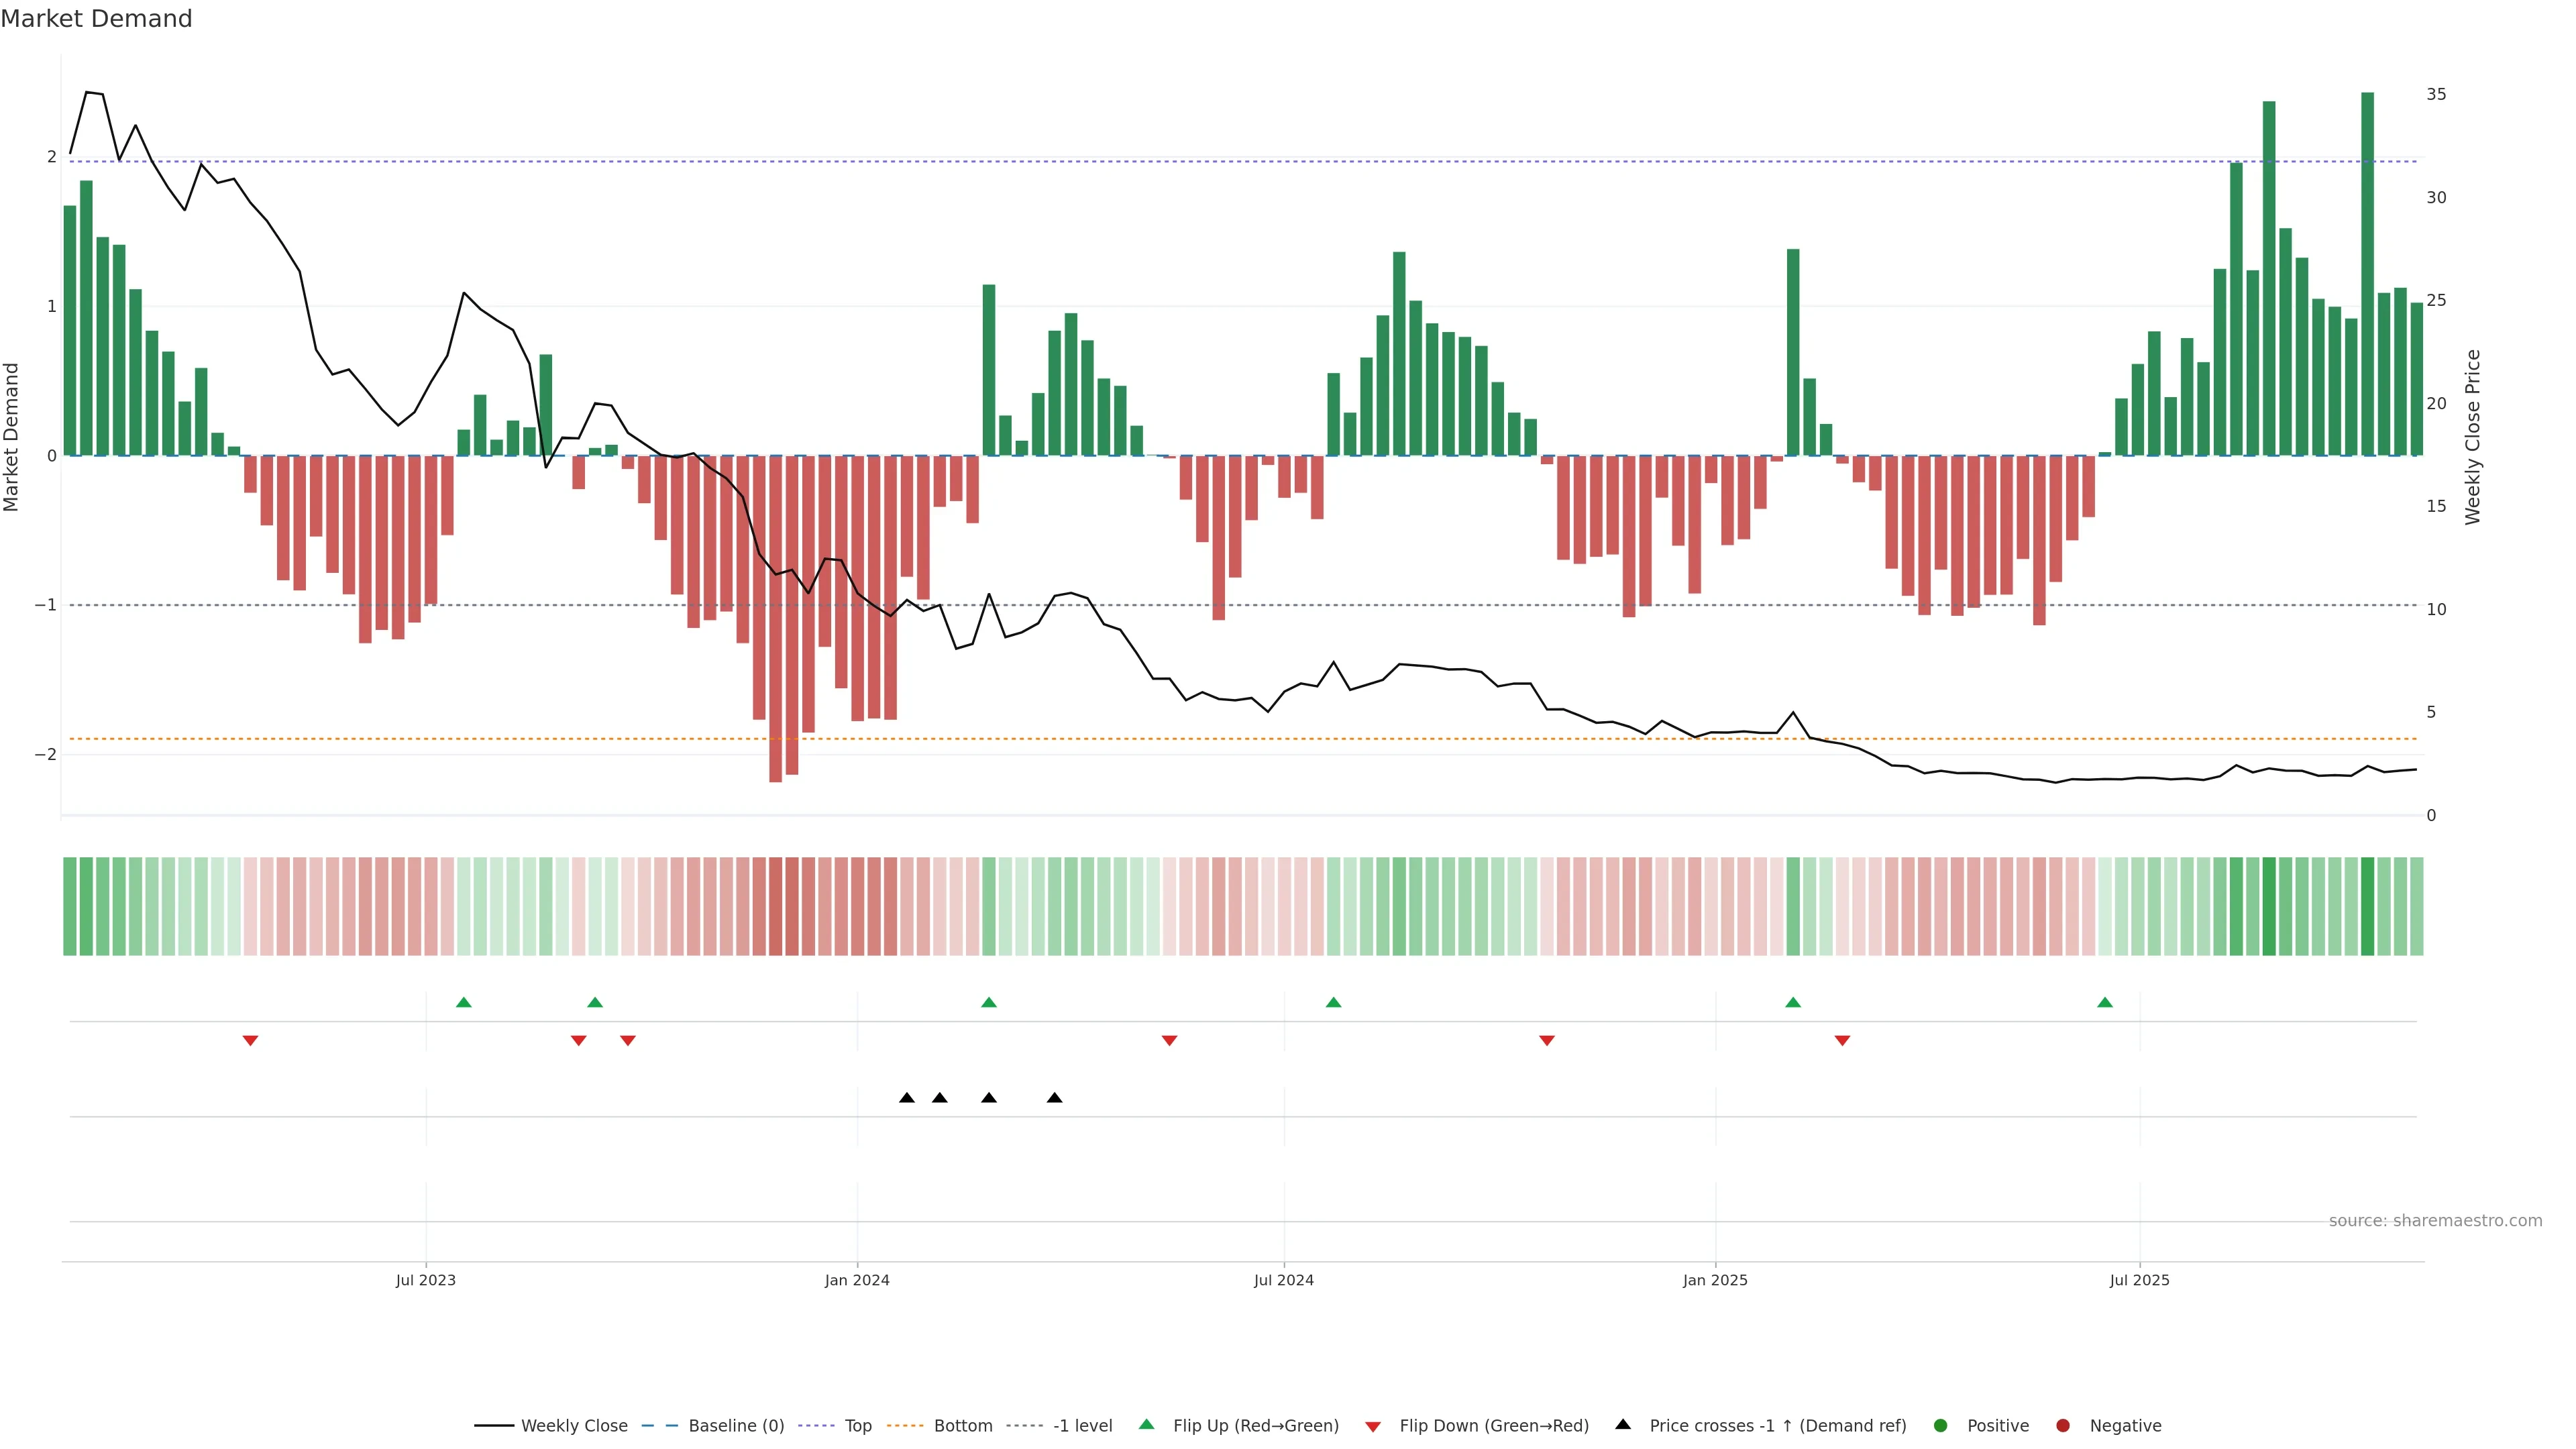Click the rightmost black price-cross triangle
Viewport: 2576px width, 1449px height.
click(x=1054, y=1098)
